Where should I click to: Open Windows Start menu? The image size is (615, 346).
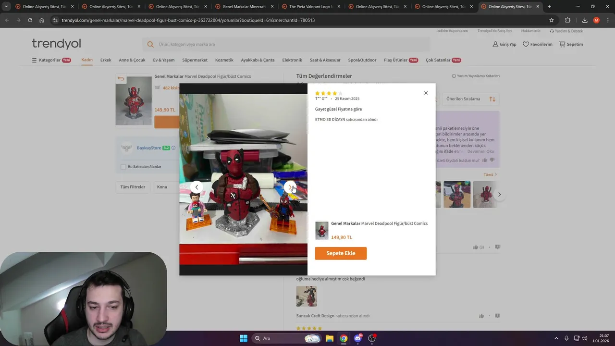point(244,338)
